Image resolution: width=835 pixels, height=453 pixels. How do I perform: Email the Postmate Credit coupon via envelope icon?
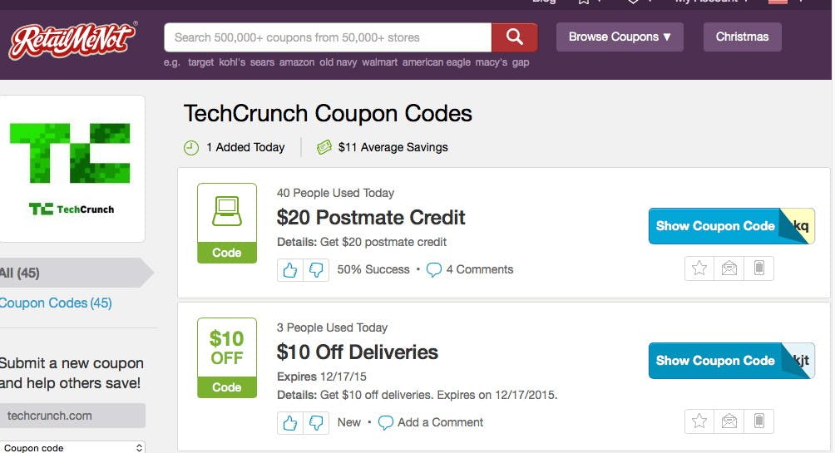(x=729, y=268)
